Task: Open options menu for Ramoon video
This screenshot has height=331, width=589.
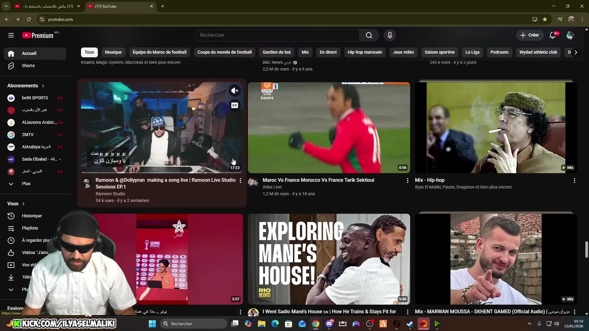Action: 240,181
